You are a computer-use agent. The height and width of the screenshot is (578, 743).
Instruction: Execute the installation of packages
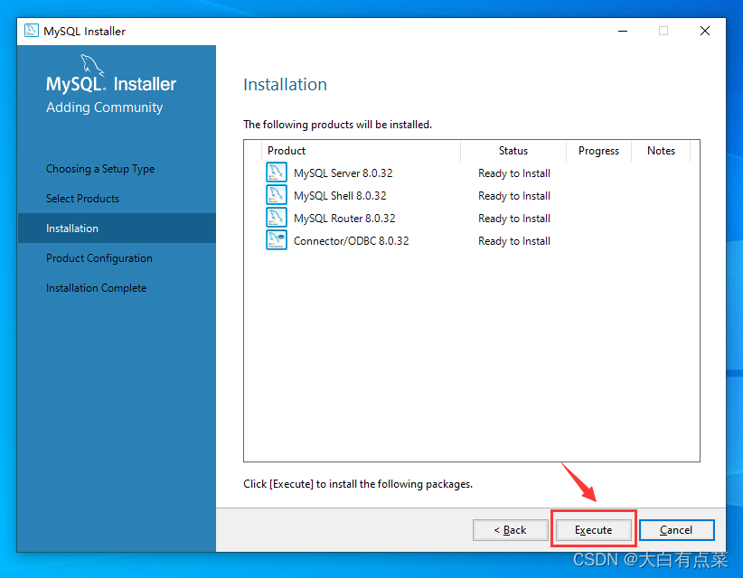pyautogui.click(x=593, y=530)
